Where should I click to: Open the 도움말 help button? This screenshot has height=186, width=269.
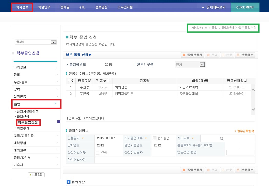[36, 175]
